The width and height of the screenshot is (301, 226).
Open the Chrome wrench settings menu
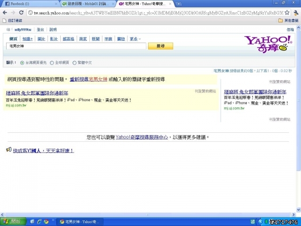tap(296, 13)
